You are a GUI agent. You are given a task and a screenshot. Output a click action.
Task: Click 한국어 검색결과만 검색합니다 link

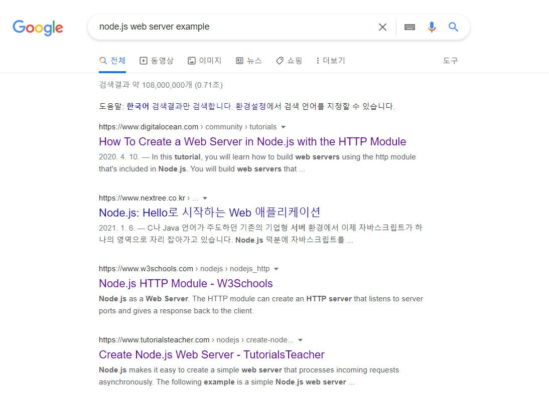pos(179,106)
